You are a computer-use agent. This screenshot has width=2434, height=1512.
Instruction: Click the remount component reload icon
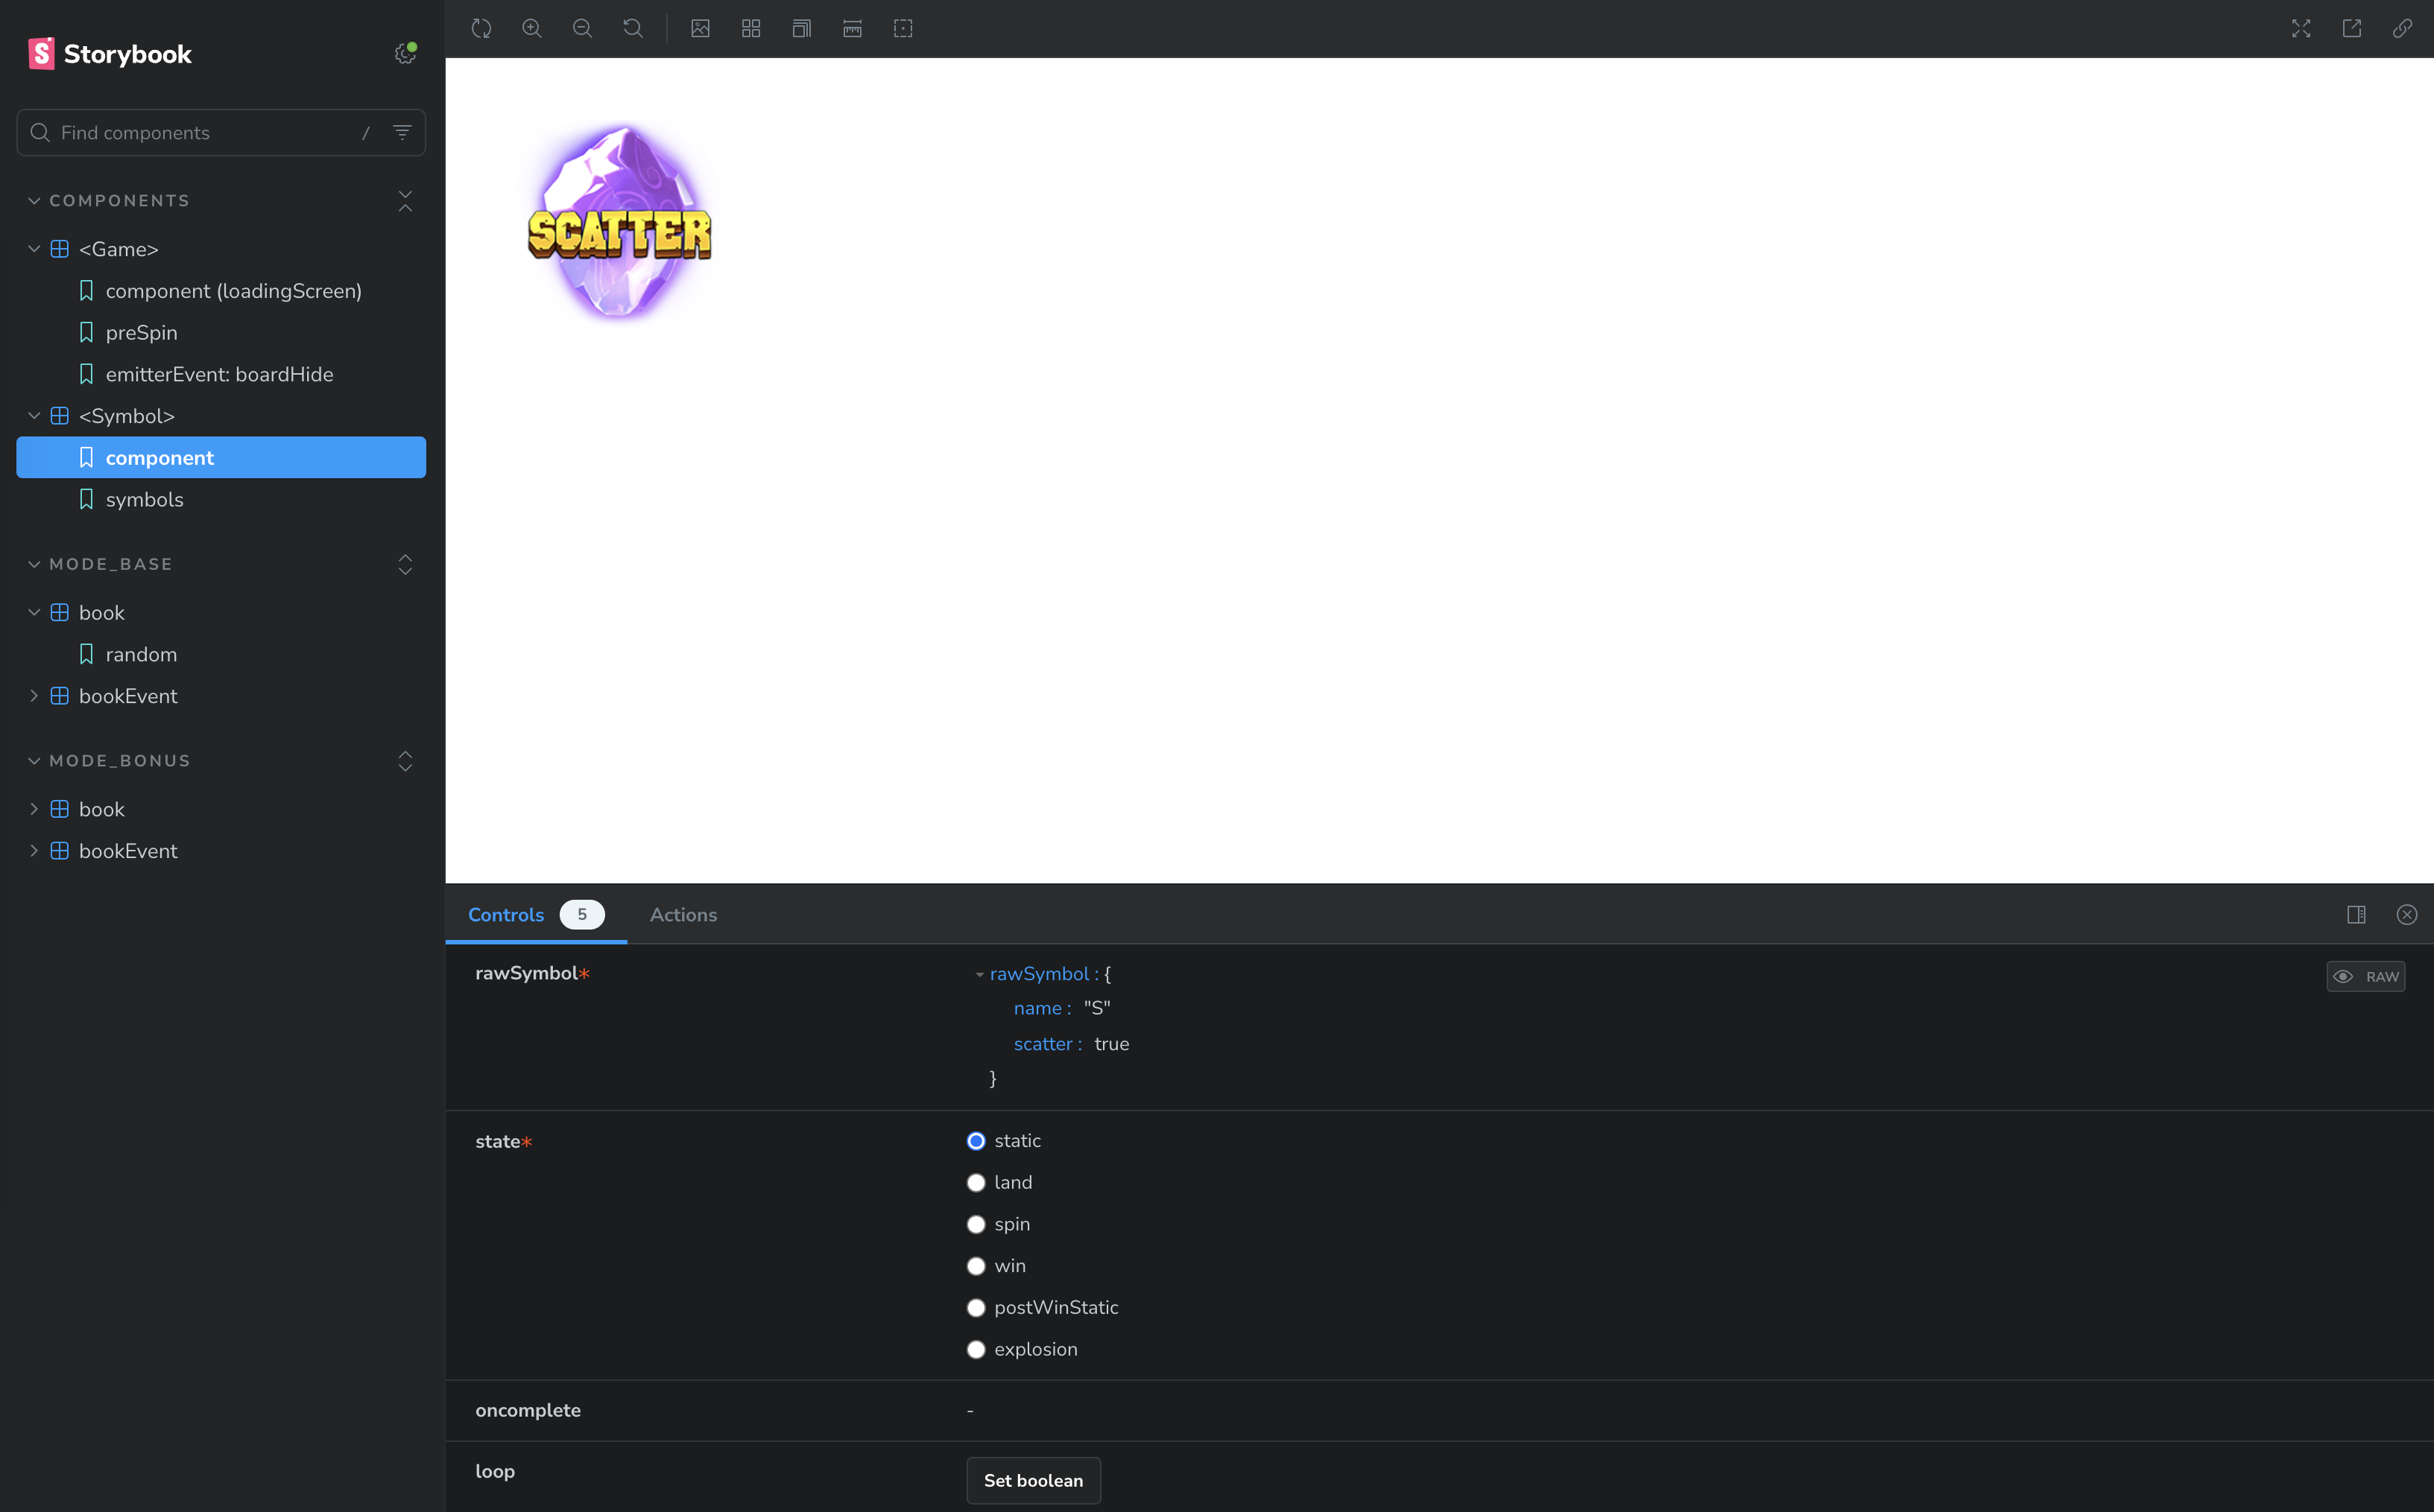tap(481, 28)
